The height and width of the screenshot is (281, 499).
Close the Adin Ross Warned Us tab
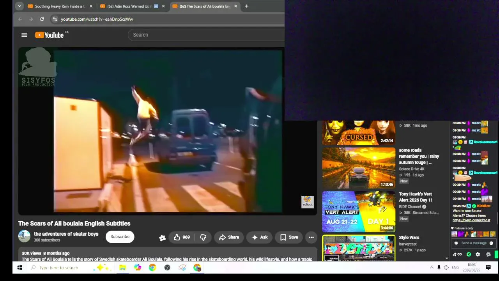point(163,6)
